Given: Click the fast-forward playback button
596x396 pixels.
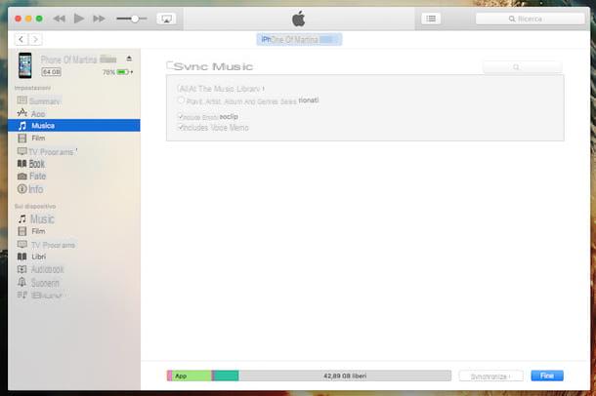Looking at the screenshot, I should pos(99,19).
